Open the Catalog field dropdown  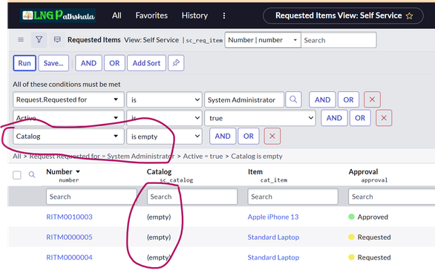click(68, 136)
